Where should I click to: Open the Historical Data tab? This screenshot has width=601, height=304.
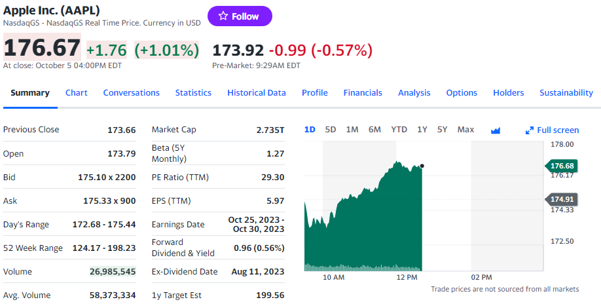click(257, 93)
